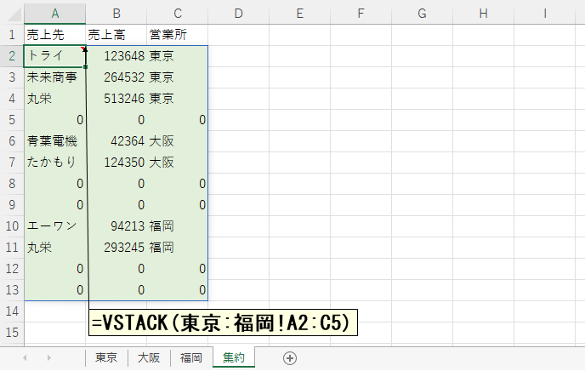The image size is (585, 371).
Task: Select row 14 header
Action: (x=12, y=311)
